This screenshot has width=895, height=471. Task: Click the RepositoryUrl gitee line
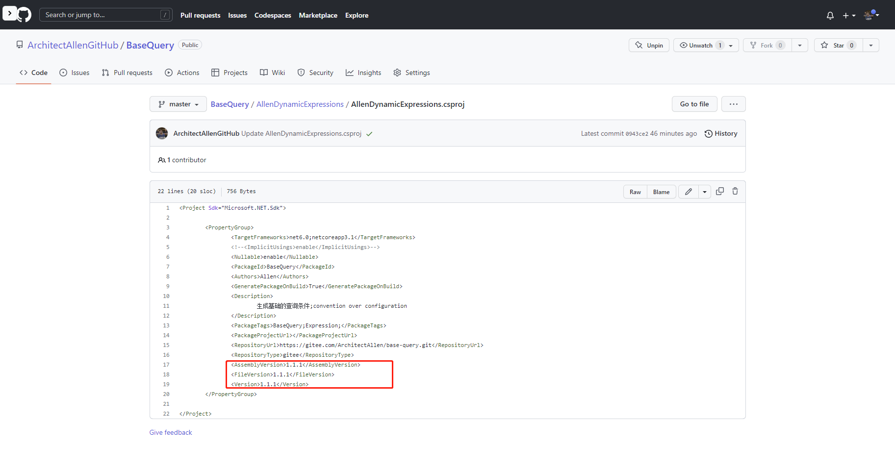point(357,345)
